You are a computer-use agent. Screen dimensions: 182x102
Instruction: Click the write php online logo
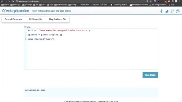coord(16,11)
